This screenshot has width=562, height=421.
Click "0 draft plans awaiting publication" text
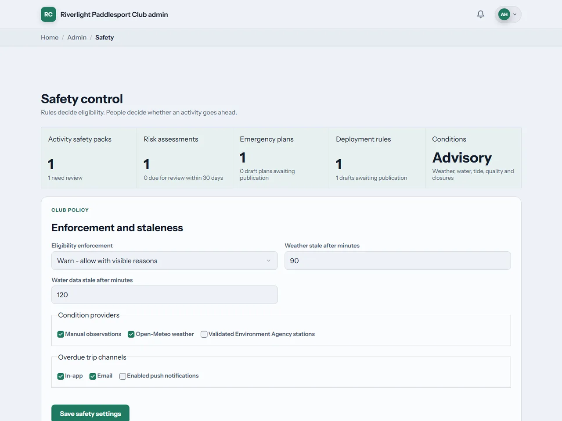267,175
